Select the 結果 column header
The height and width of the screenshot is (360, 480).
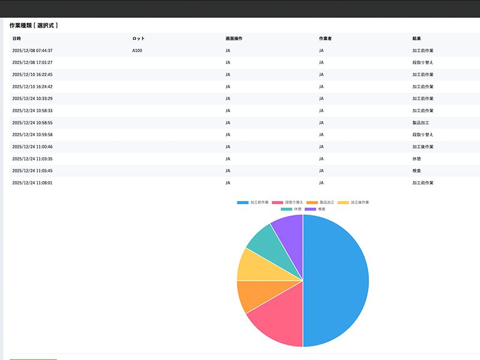(x=416, y=38)
